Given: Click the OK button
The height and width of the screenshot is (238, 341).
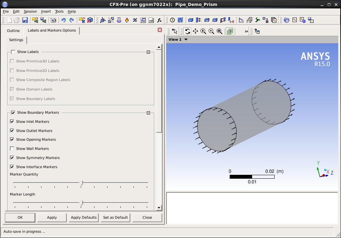Looking at the screenshot, I should point(20,217).
